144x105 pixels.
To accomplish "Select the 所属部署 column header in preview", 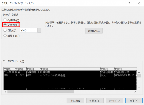I will click(x=70, y=69).
